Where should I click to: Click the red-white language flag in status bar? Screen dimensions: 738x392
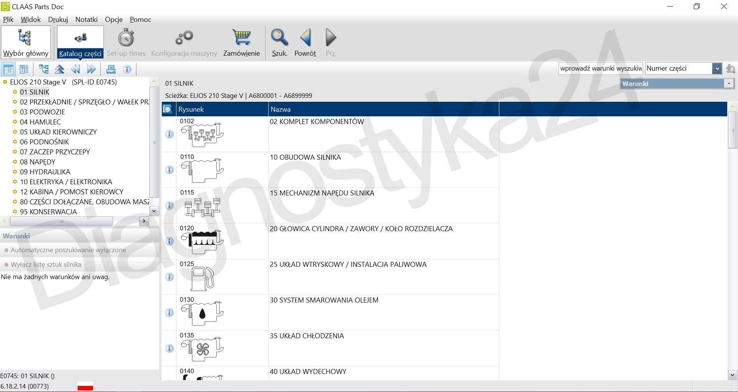click(x=85, y=387)
